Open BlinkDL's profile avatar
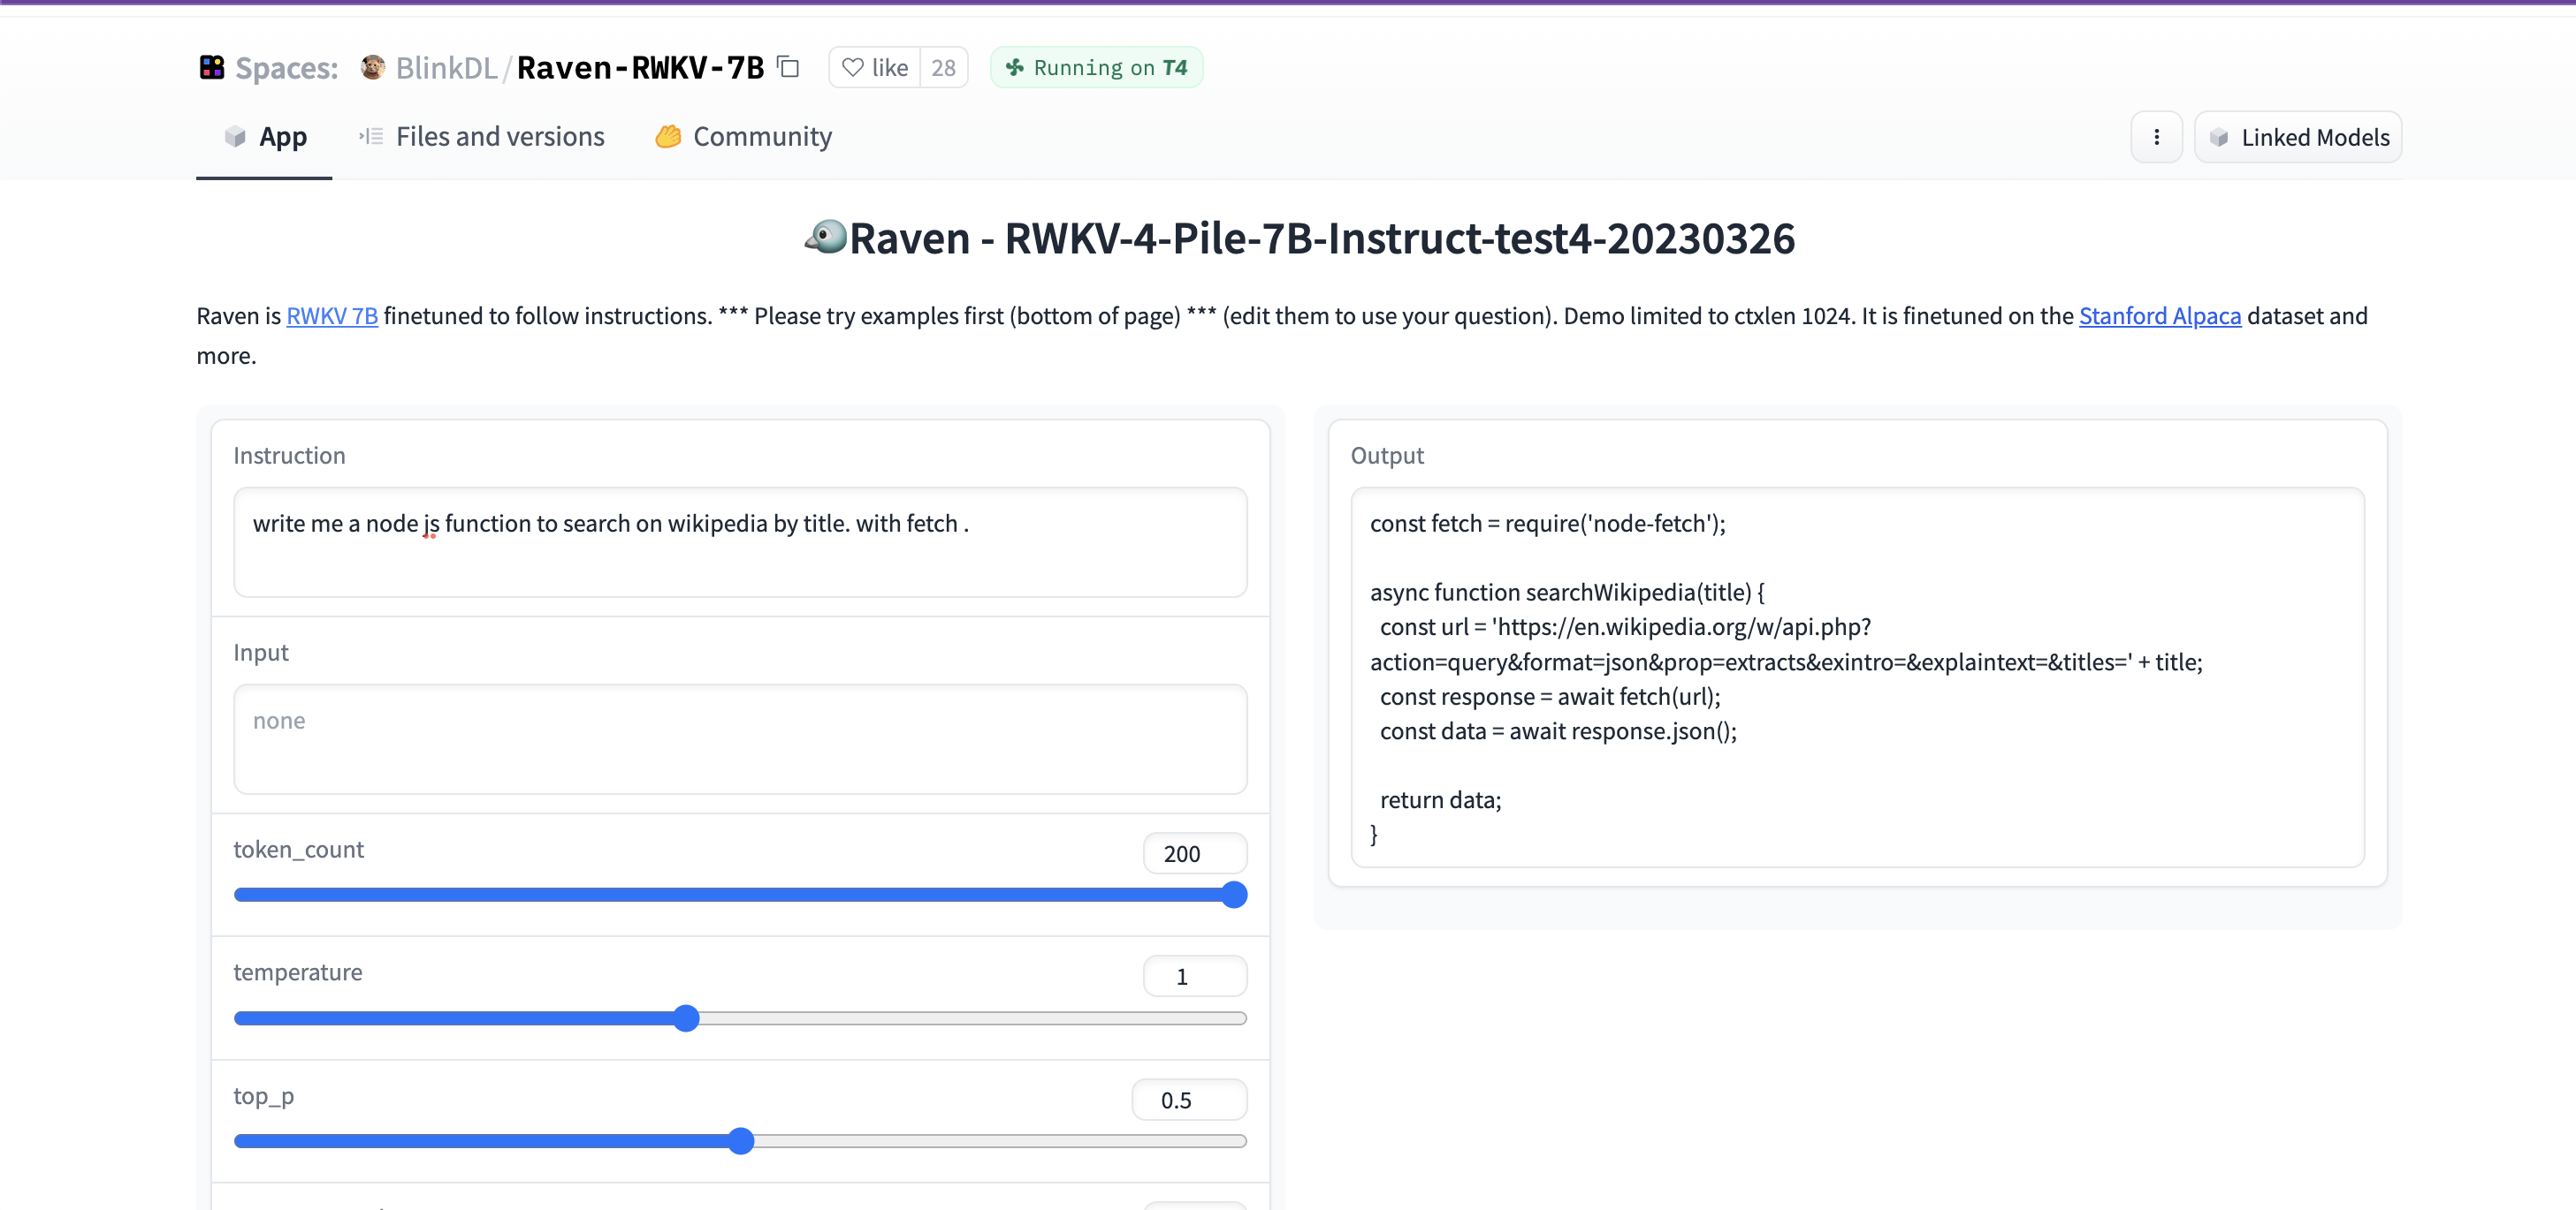 (x=372, y=67)
